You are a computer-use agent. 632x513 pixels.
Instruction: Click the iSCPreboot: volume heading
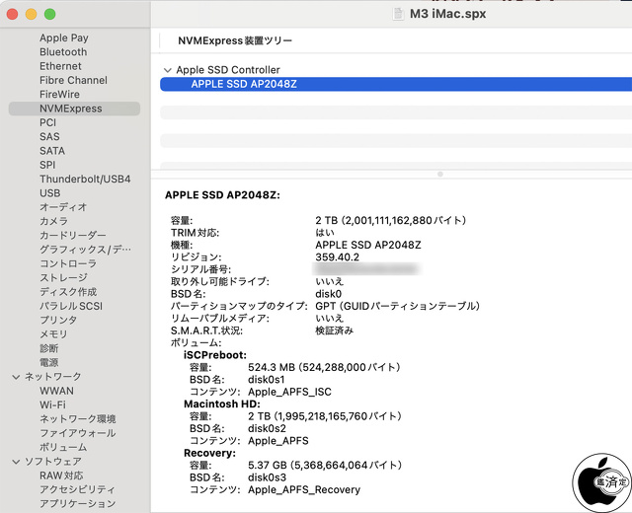[x=215, y=355]
